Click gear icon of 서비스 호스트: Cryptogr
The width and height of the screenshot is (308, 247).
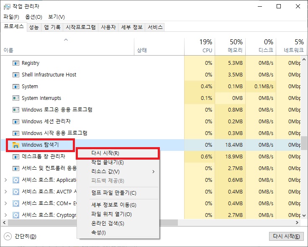pos(16,215)
